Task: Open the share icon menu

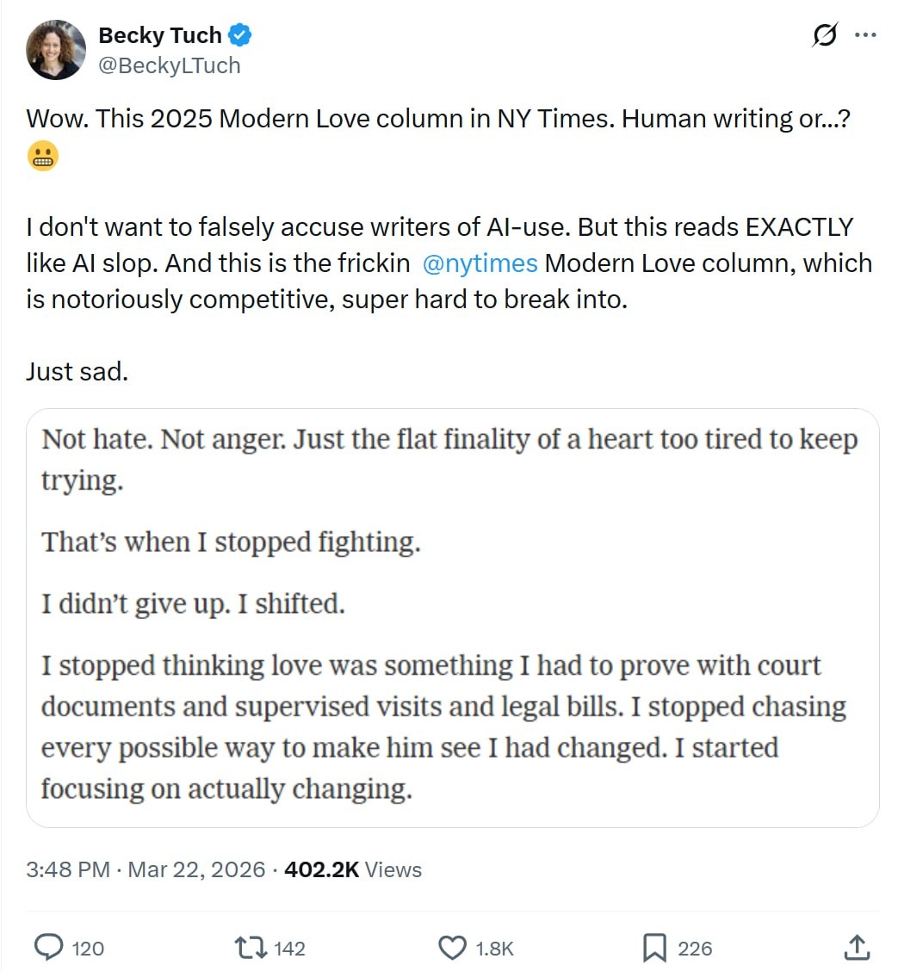Action: click(x=857, y=948)
